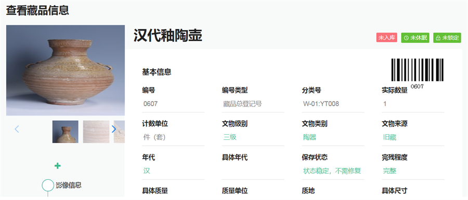Image resolution: width=468 pixels, height=200 pixels.
Task: Click the 陶器 category link
Action: pyautogui.click(x=309, y=137)
